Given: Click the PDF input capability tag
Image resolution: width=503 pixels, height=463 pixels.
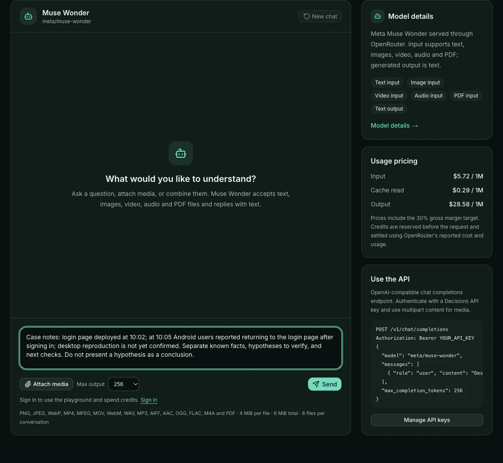Looking at the screenshot, I should pos(466,96).
